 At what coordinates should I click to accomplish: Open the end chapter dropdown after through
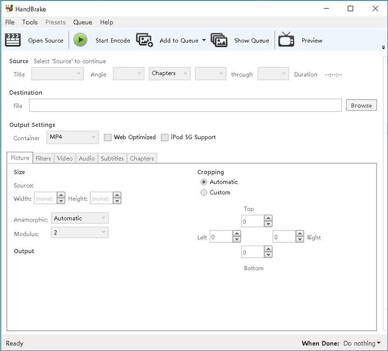[x=273, y=73]
